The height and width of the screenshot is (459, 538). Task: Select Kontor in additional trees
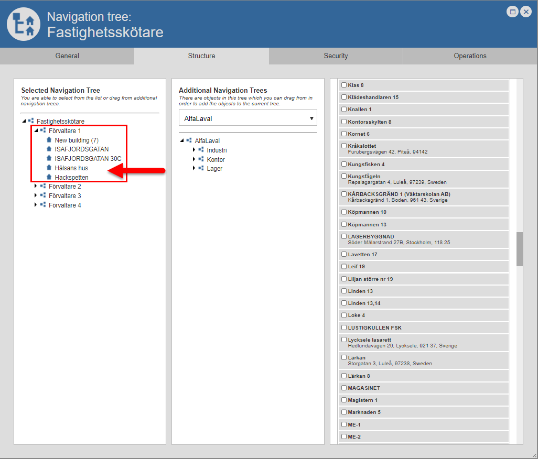(216, 159)
